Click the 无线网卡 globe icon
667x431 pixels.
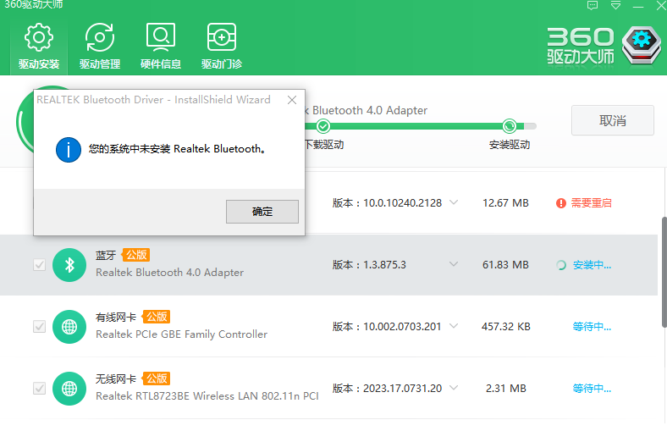(x=69, y=389)
